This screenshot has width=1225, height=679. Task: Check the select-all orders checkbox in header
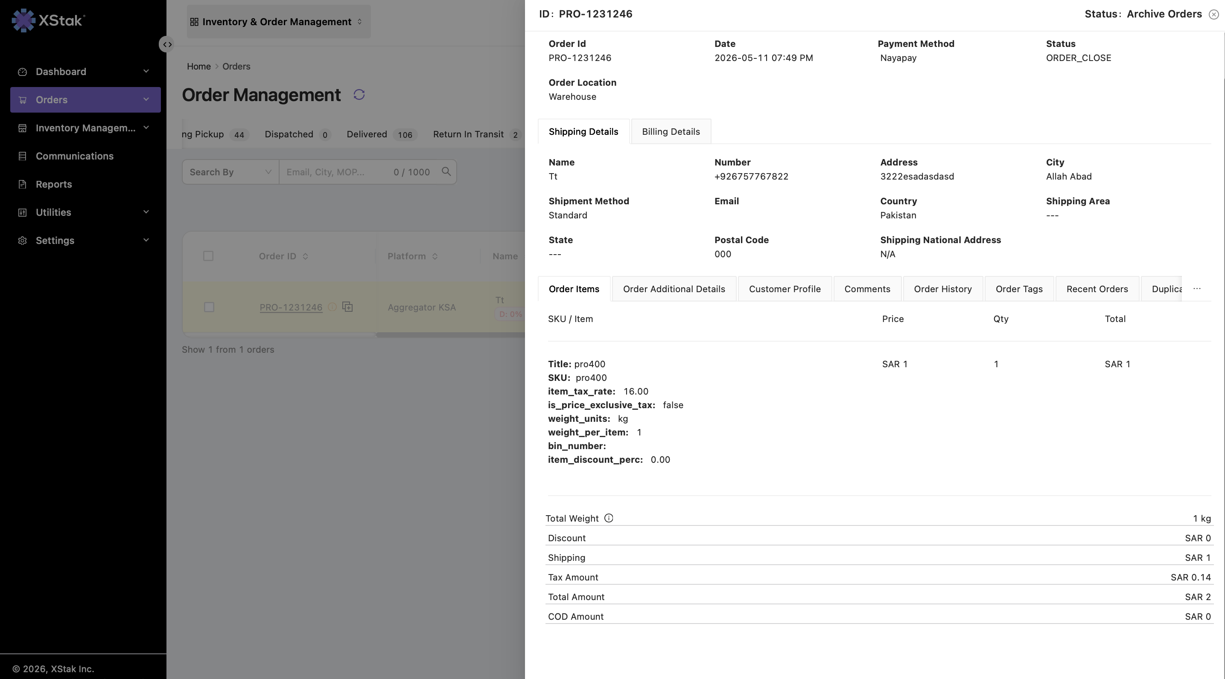pos(208,256)
